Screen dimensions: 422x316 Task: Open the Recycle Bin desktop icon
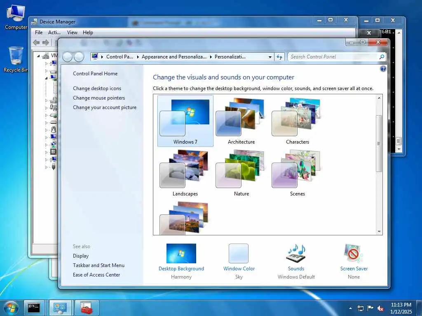[16, 60]
